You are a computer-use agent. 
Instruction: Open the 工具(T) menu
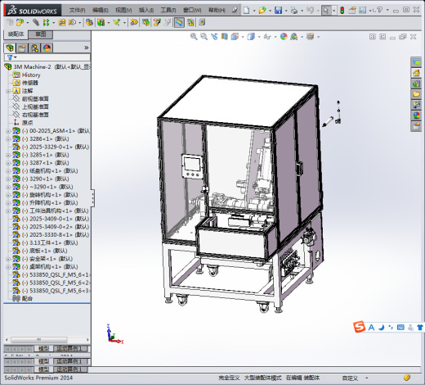tap(168, 11)
